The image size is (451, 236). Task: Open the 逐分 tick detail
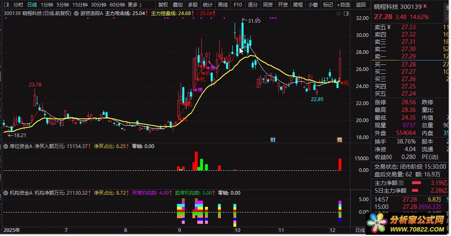click(253, 4)
